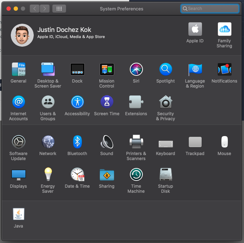The image size is (244, 243).
Task: Click the back navigation arrow
Action: 34,9
